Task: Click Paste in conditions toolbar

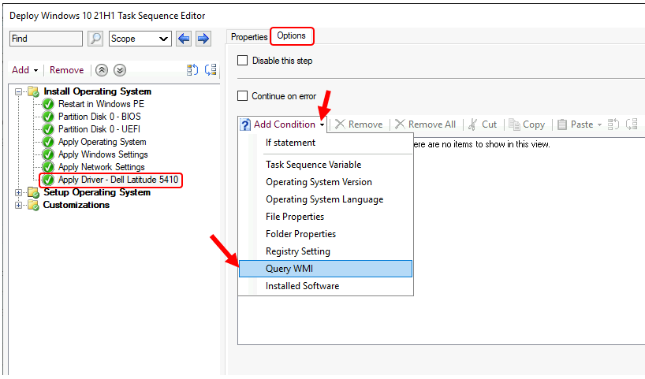Action: click(575, 124)
